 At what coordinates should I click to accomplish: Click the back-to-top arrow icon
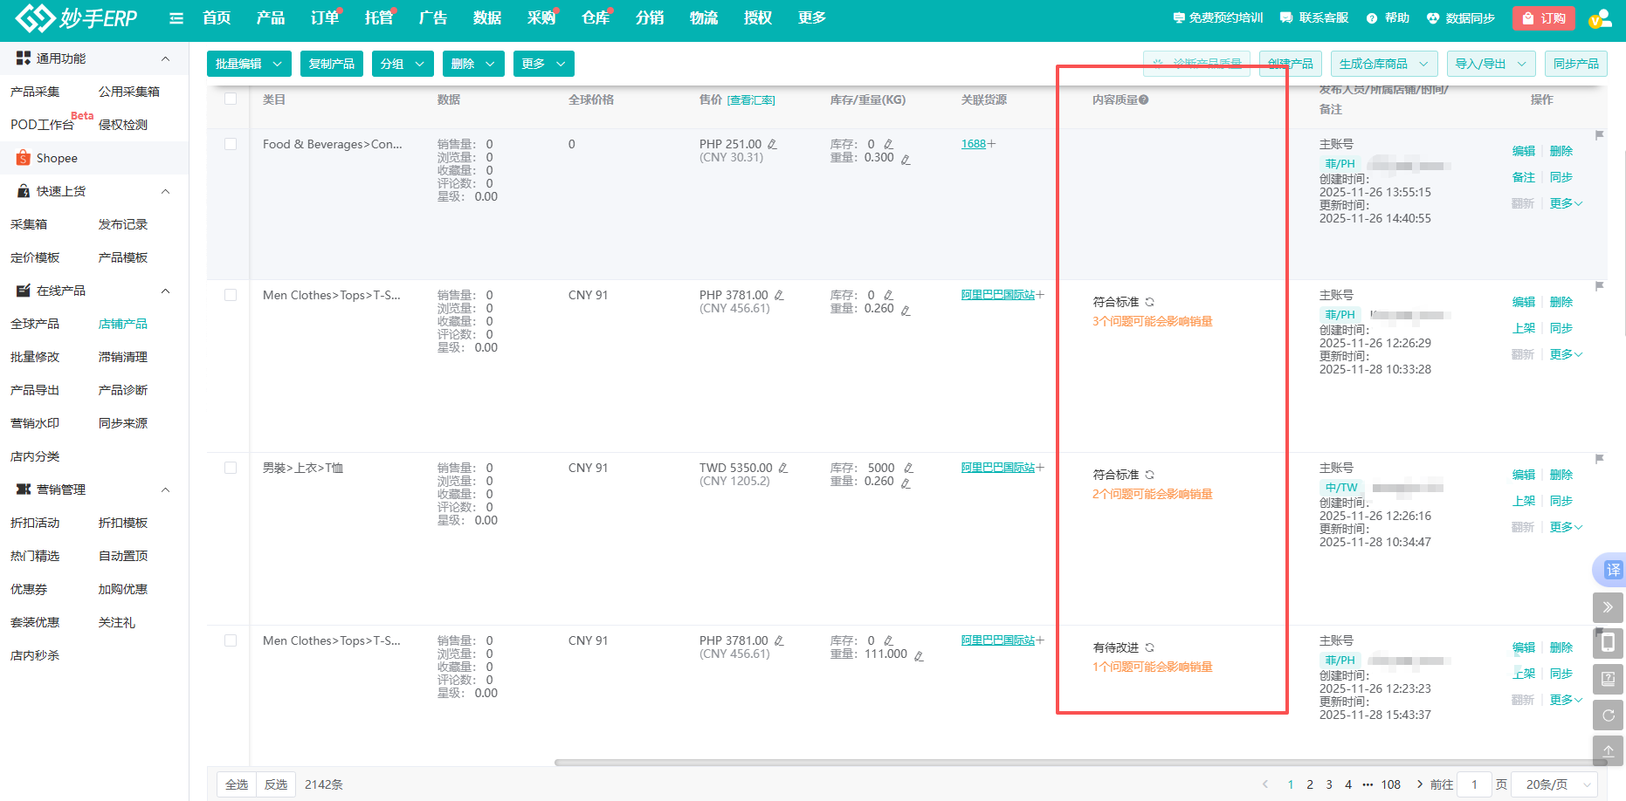click(x=1608, y=750)
